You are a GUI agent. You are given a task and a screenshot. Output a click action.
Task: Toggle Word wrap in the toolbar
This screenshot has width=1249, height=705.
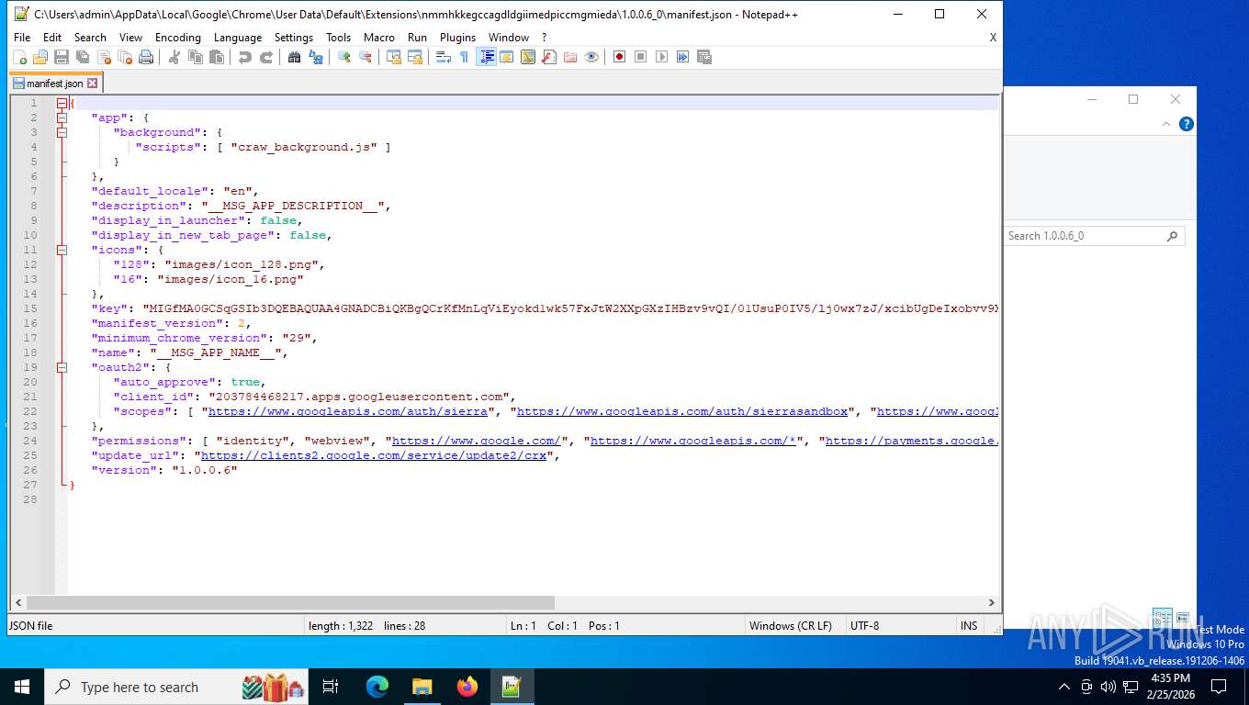(443, 57)
